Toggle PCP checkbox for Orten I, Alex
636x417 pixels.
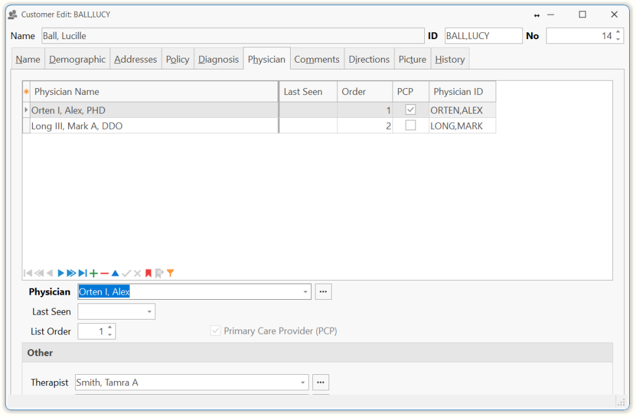(x=411, y=110)
